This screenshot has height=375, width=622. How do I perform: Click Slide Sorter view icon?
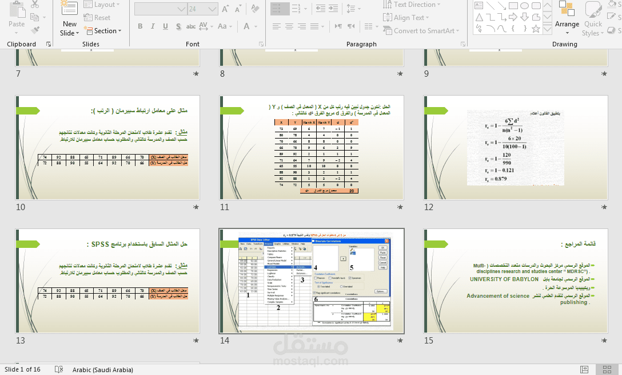coord(607,369)
